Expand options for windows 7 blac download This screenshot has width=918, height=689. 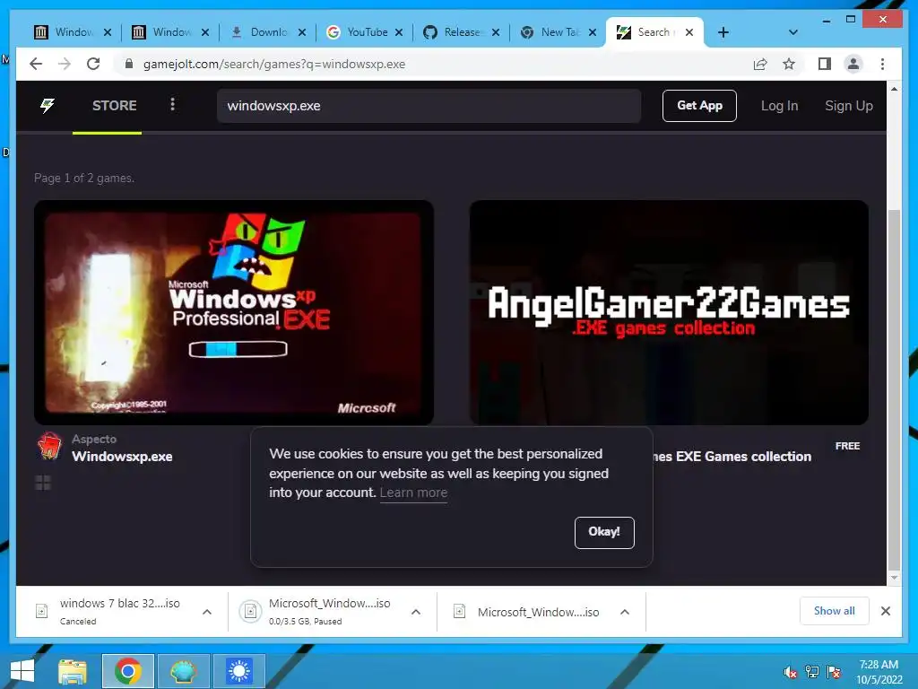[x=207, y=612]
